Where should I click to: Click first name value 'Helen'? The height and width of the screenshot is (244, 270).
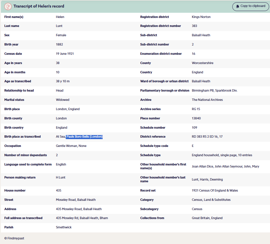pos(60,17)
